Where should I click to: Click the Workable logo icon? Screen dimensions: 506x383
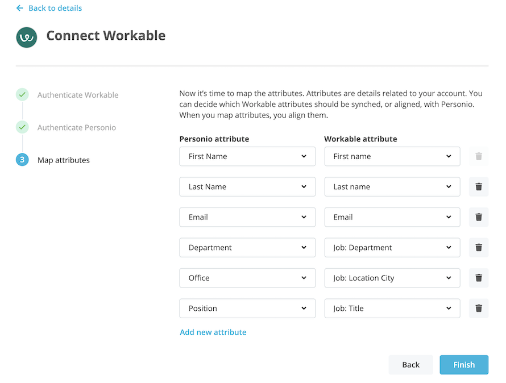point(27,38)
